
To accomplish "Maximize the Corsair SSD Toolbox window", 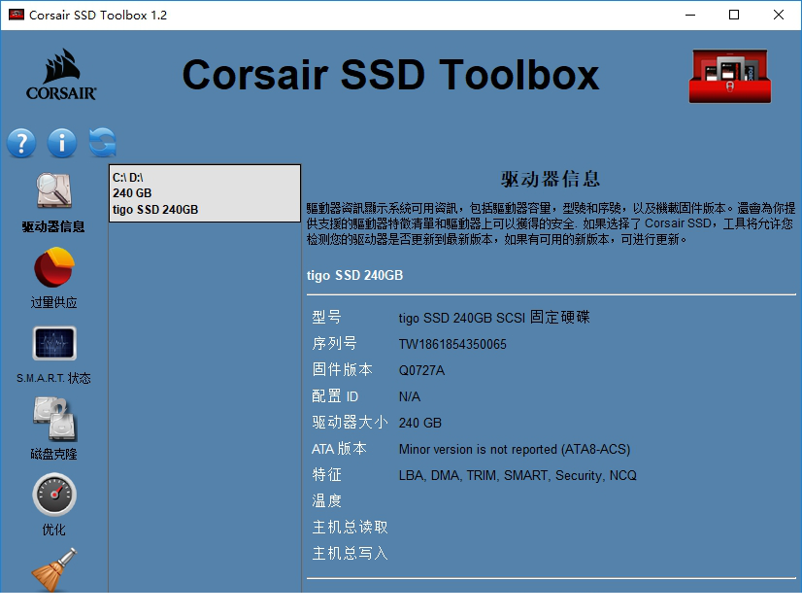I will (734, 15).
